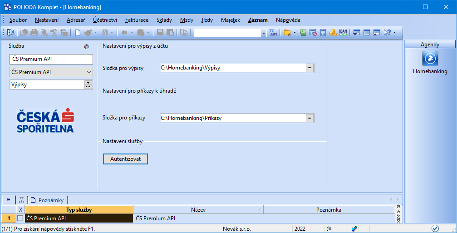Click the gear operations icon

[142, 33]
